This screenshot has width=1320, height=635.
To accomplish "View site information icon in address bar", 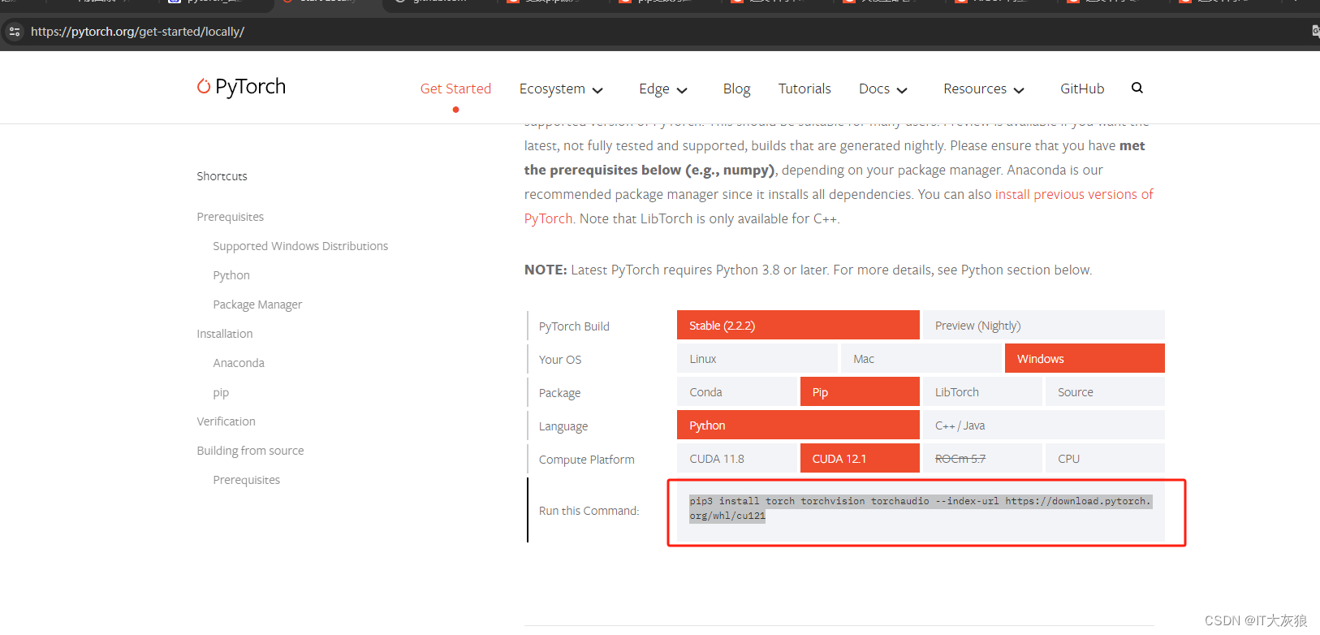I will pyautogui.click(x=15, y=32).
